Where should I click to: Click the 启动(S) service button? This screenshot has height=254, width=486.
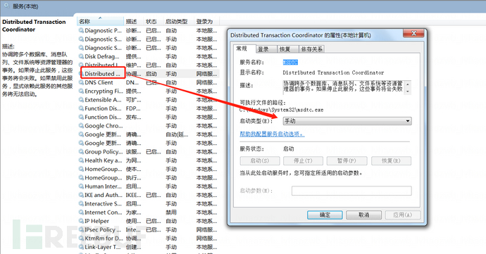coord(260,160)
